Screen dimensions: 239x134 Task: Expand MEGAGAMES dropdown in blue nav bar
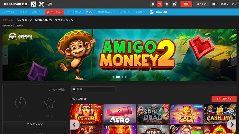pyautogui.click(x=106, y=12)
